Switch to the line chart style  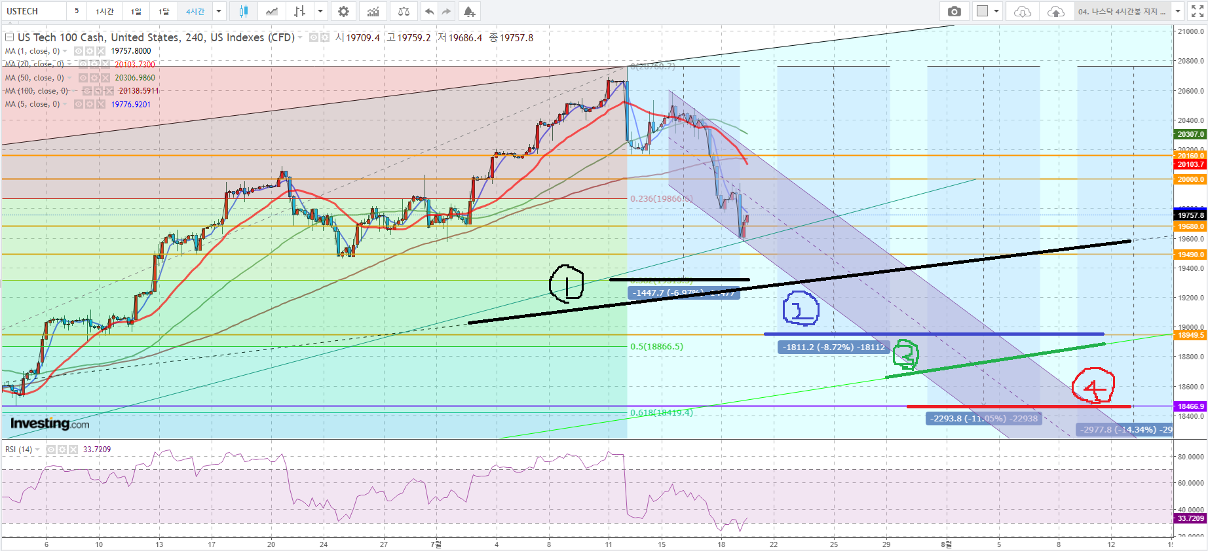pyautogui.click(x=272, y=11)
